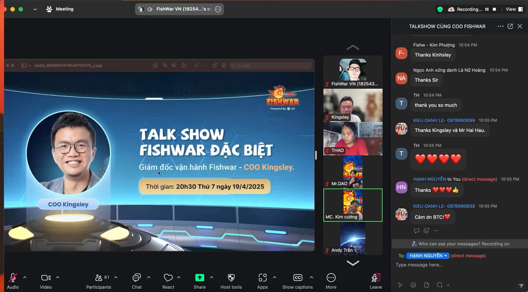Open HẠNH NGUYỄN recipient dropdown

tap(427, 255)
